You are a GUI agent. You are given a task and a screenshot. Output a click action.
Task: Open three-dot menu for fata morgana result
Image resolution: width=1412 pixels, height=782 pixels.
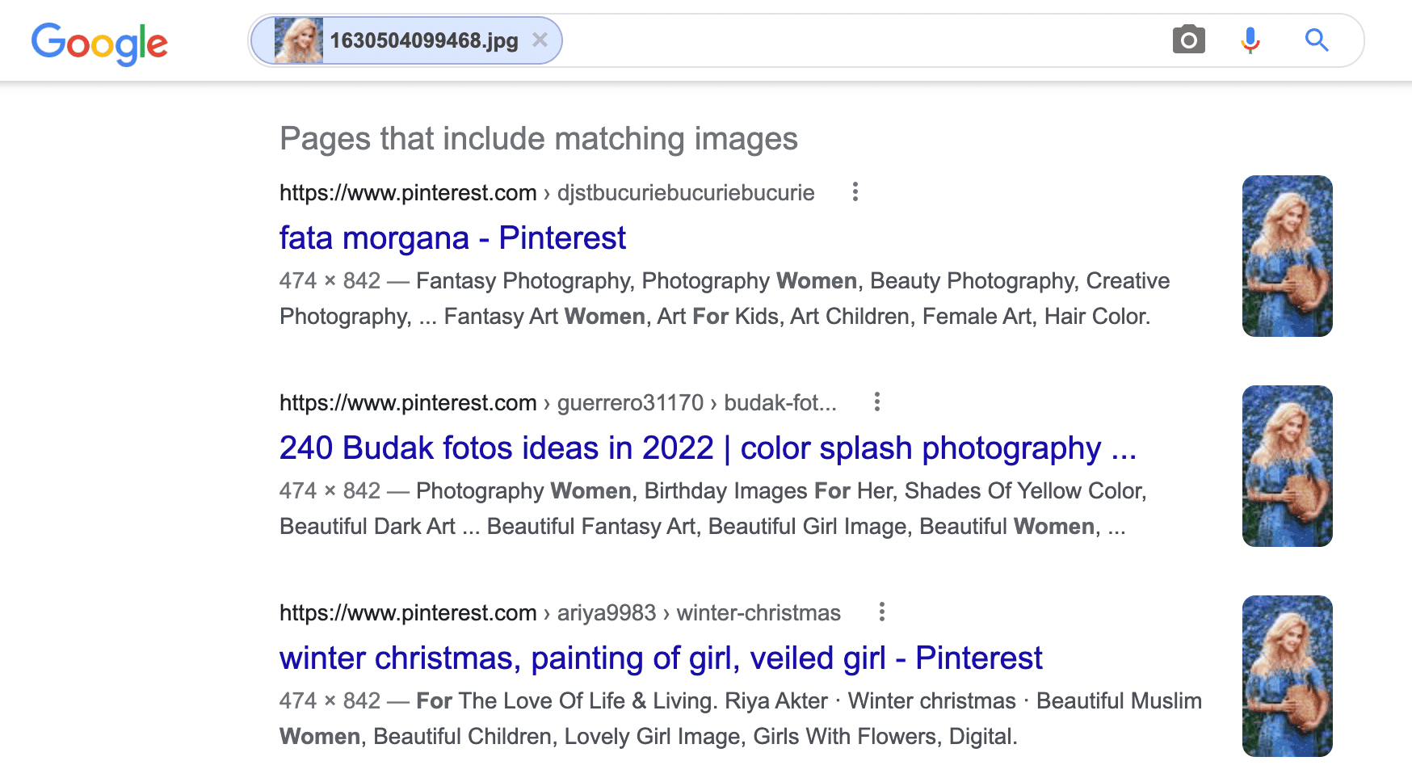click(855, 192)
